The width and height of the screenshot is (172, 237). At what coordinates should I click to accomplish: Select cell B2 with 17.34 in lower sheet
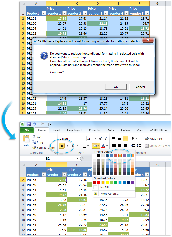click(x=56, y=180)
